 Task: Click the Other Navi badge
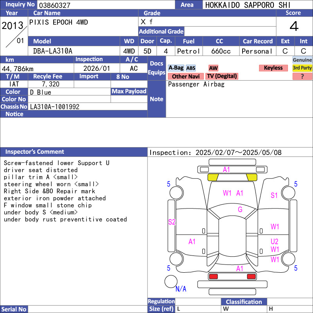click(185, 76)
